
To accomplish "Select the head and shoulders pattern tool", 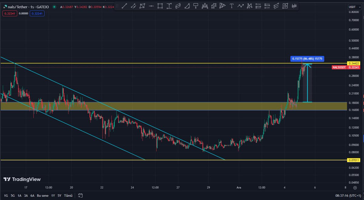I will pyautogui.click(x=205, y=6).
